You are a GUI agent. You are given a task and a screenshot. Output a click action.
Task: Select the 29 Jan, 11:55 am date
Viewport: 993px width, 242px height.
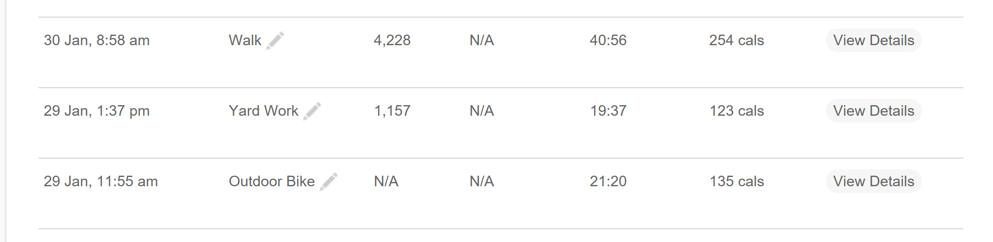click(x=101, y=181)
